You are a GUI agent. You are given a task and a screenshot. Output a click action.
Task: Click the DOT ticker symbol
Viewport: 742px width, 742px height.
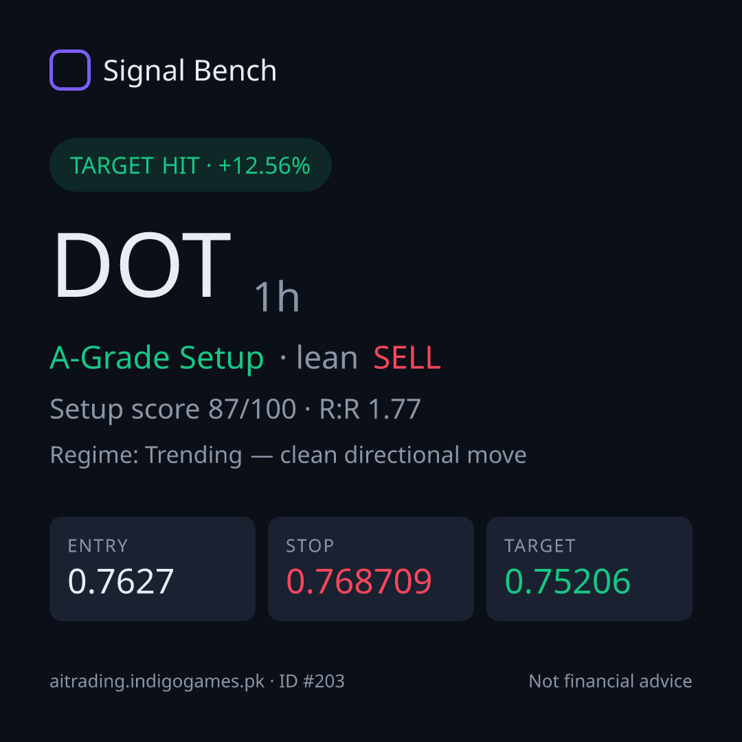pos(142,265)
